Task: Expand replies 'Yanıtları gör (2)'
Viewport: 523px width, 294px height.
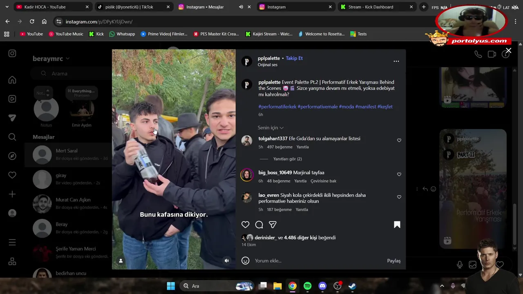Action: [x=287, y=159]
